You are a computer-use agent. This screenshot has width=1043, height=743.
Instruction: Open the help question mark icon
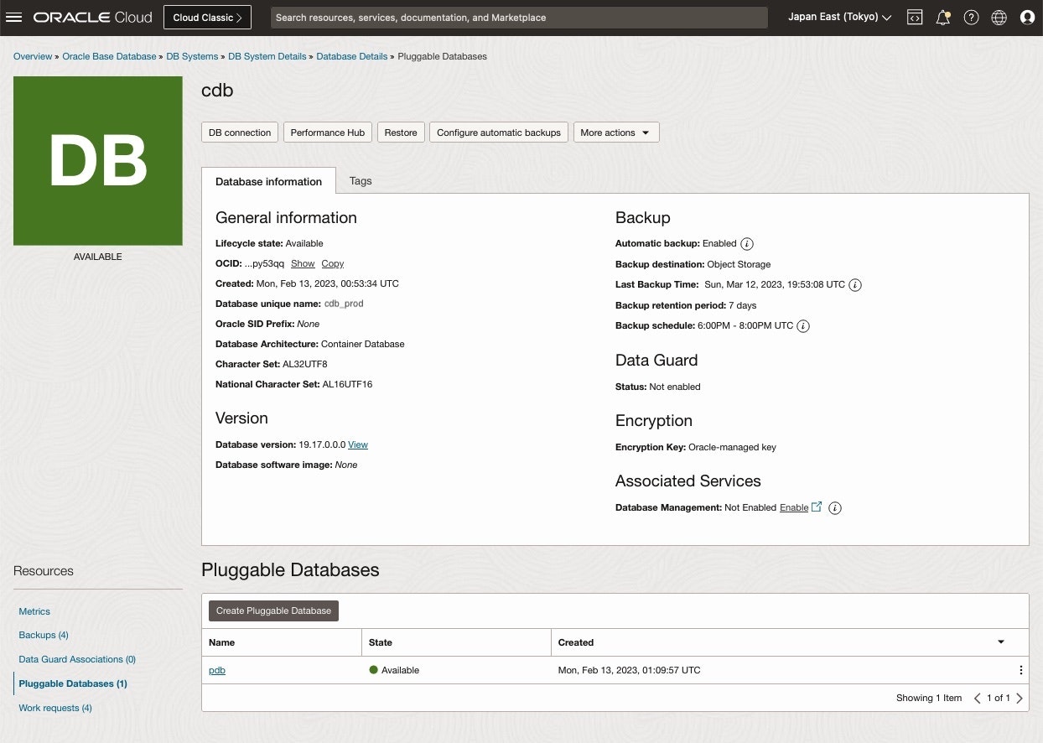click(x=971, y=18)
